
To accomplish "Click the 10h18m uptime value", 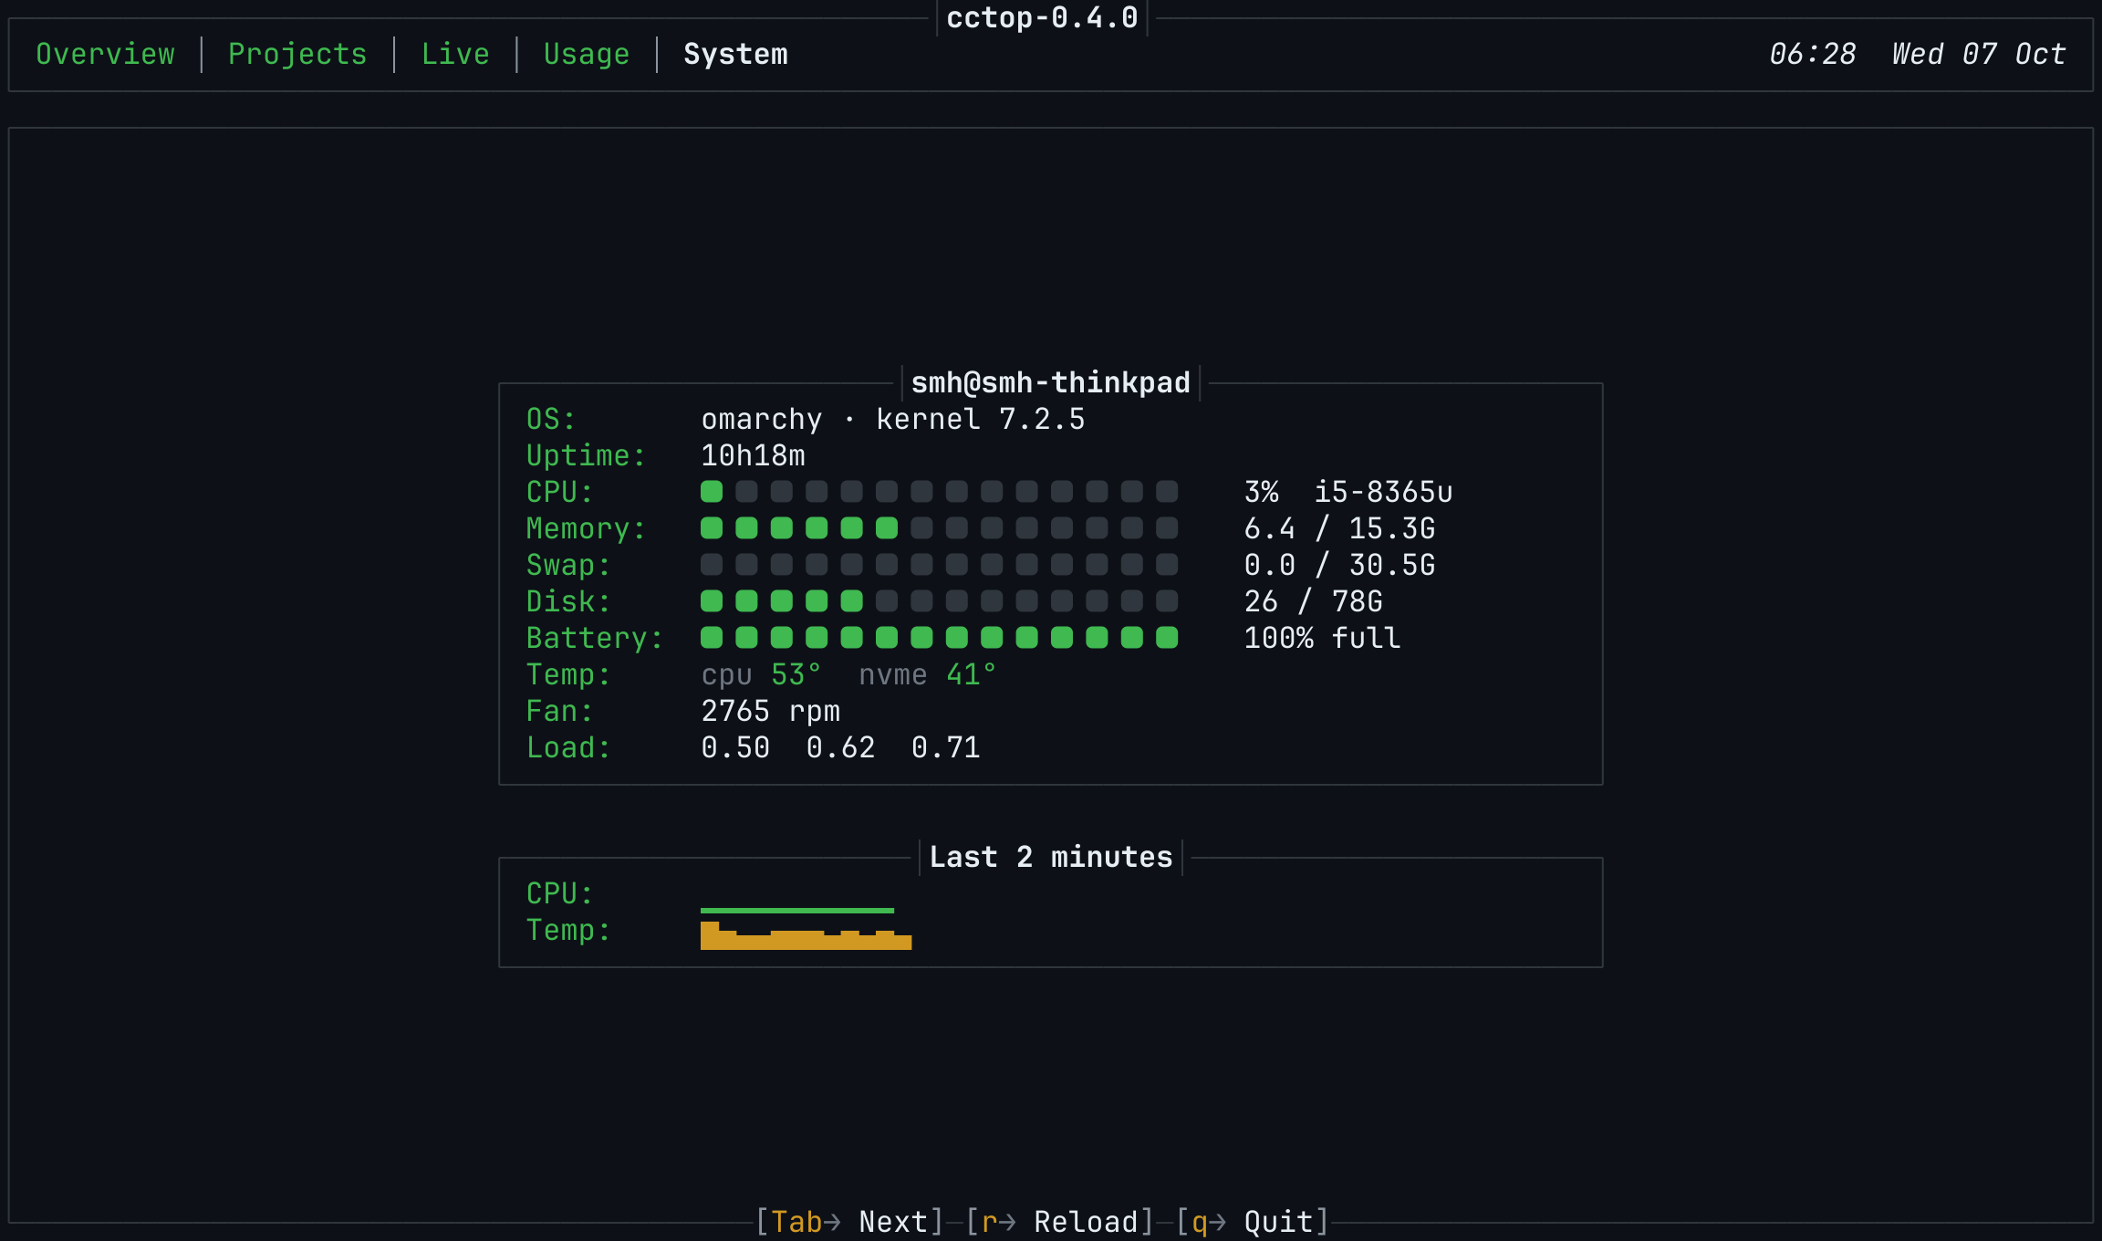I will point(753,455).
